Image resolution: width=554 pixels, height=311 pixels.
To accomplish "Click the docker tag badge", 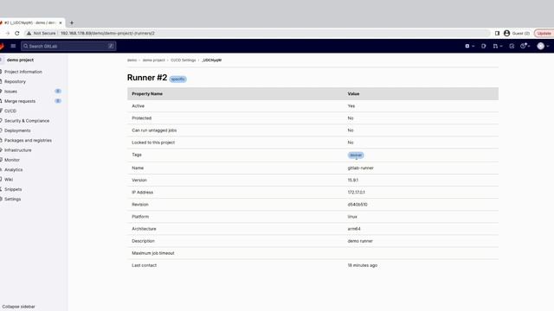I will (356, 155).
